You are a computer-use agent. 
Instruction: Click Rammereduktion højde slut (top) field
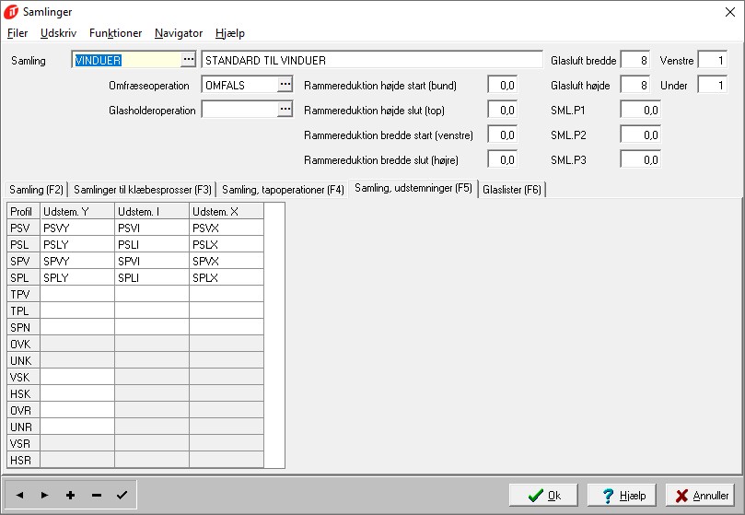pyautogui.click(x=502, y=110)
